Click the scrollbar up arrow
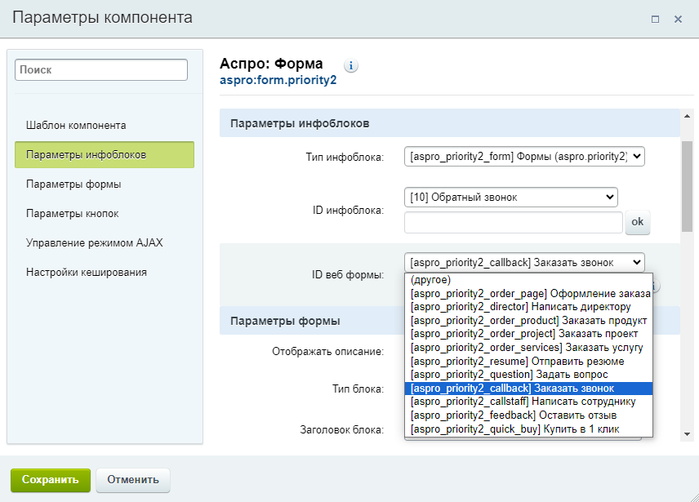The image size is (699, 502). 687,116
